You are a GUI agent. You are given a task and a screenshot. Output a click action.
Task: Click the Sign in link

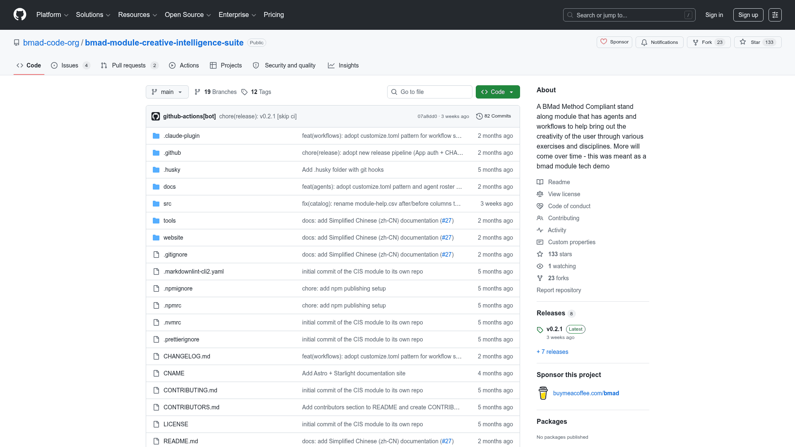[x=714, y=15]
